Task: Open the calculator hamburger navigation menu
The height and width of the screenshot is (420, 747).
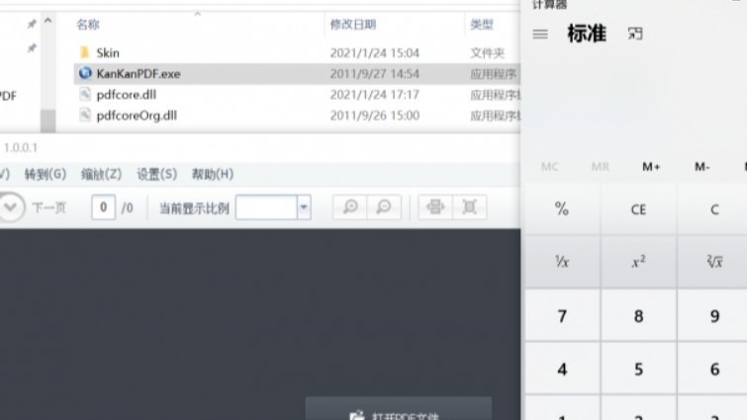Action: click(540, 35)
